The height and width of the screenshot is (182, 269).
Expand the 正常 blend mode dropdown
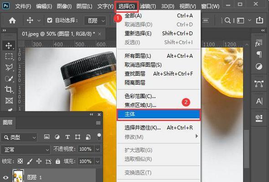click(26, 150)
